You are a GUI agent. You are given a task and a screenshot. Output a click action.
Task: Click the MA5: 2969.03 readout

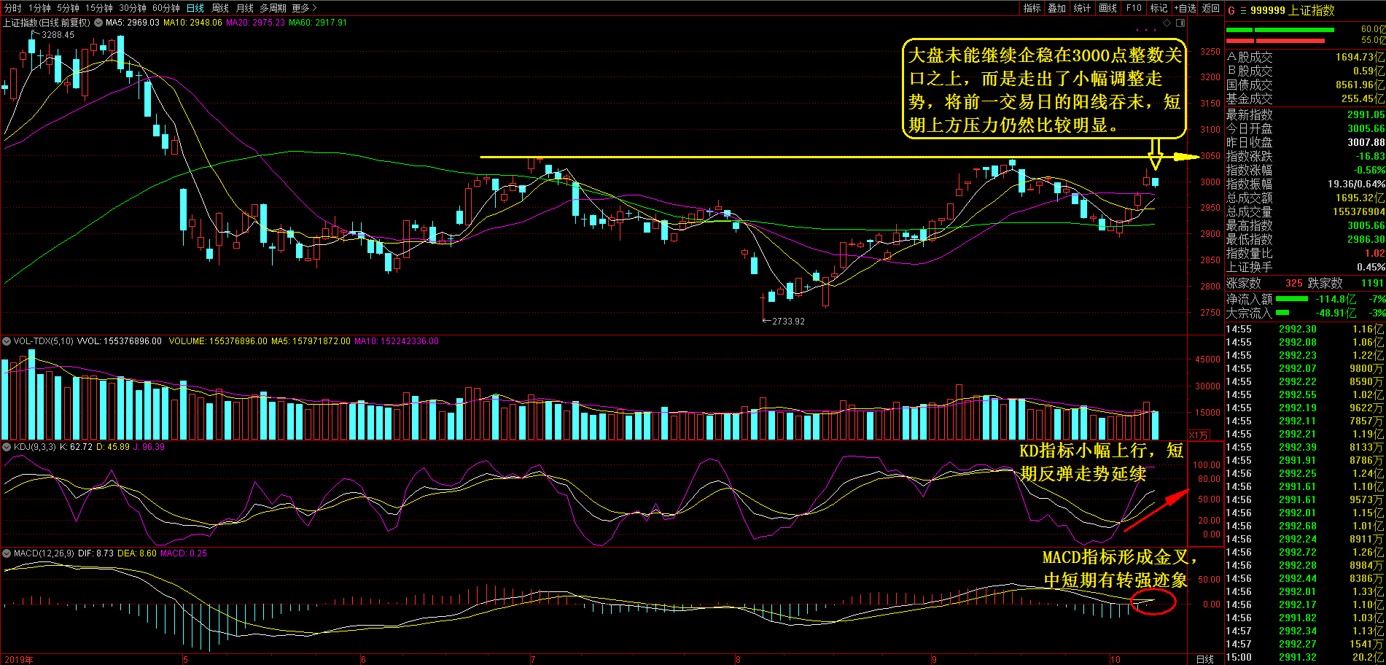pyautogui.click(x=132, y=23)
